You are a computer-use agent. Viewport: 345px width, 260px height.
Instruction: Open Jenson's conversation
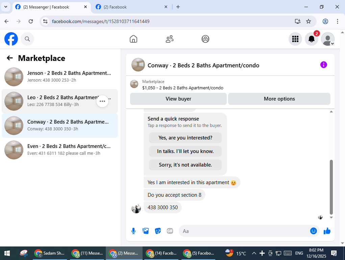[59, 77]
